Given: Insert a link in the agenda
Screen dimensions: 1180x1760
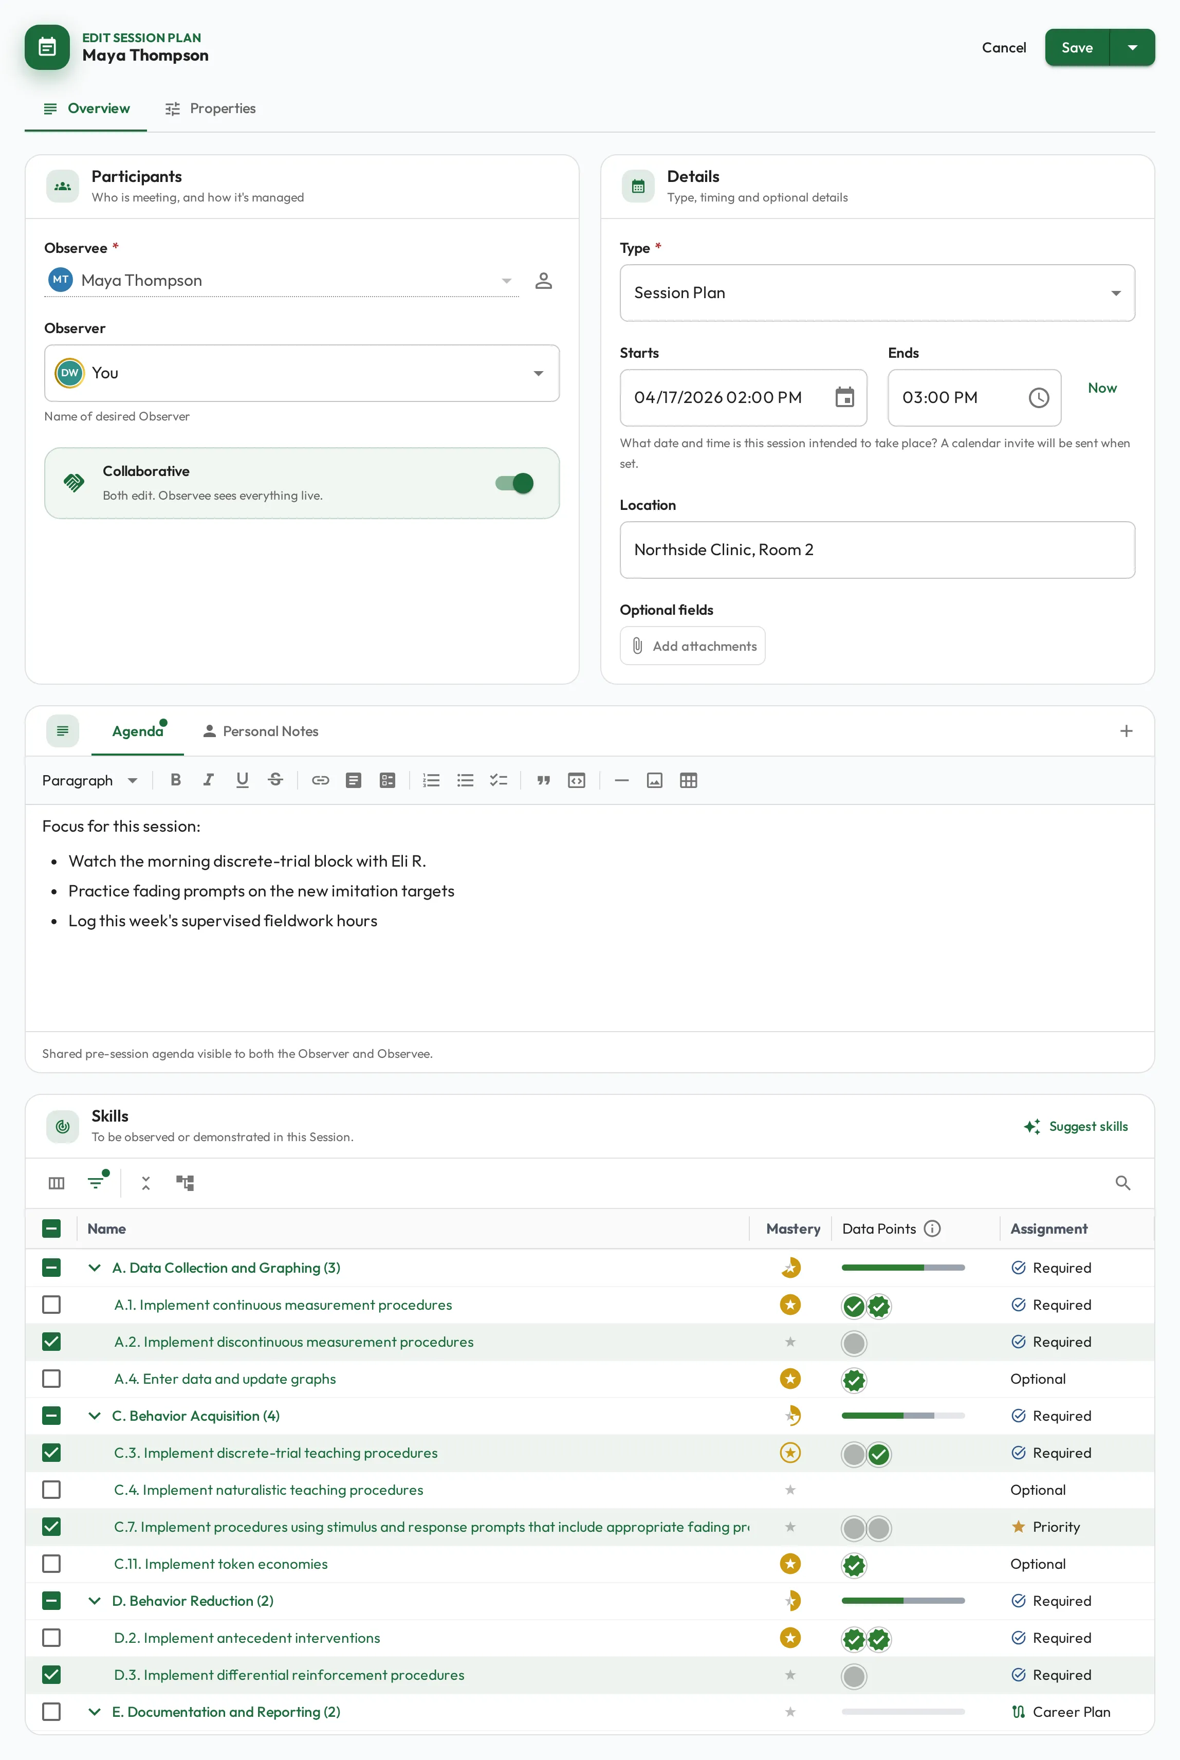Looking at the screenshot, I should point(321,780).
